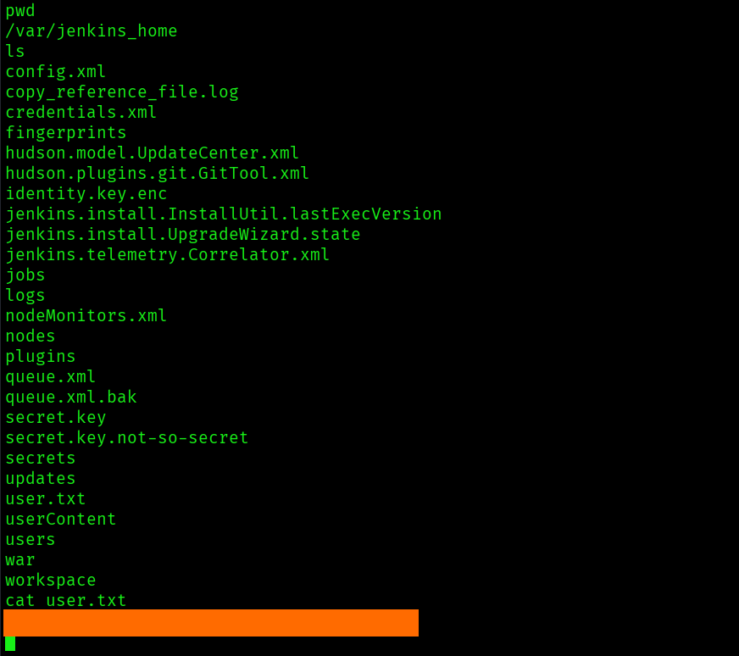Click the orange redacted output bar

pos(211,623)
